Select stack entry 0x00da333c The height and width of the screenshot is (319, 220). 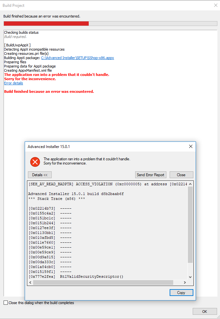coord(50,262)
